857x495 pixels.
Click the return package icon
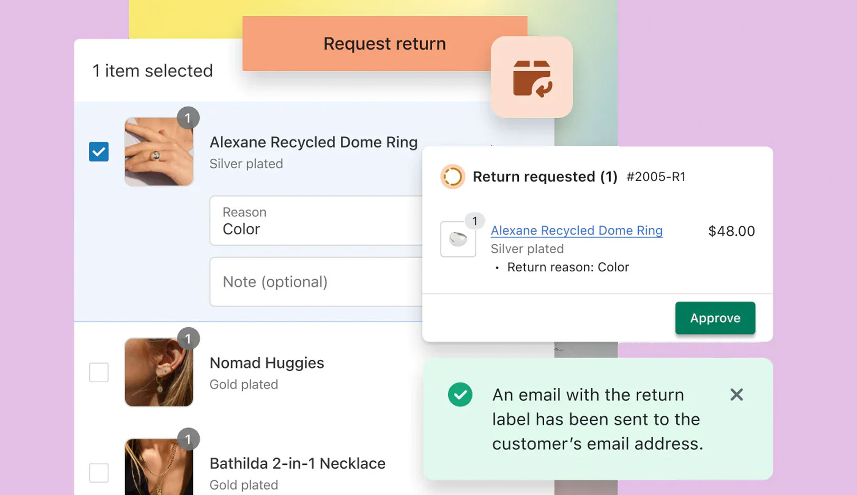[532, 78]
